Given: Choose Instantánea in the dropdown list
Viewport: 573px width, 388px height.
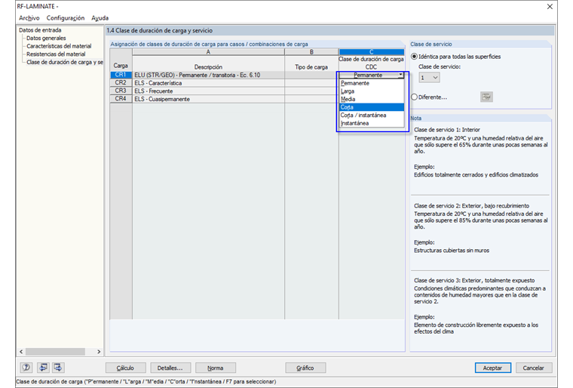Looking at the screenshot, I should [371, 123].
